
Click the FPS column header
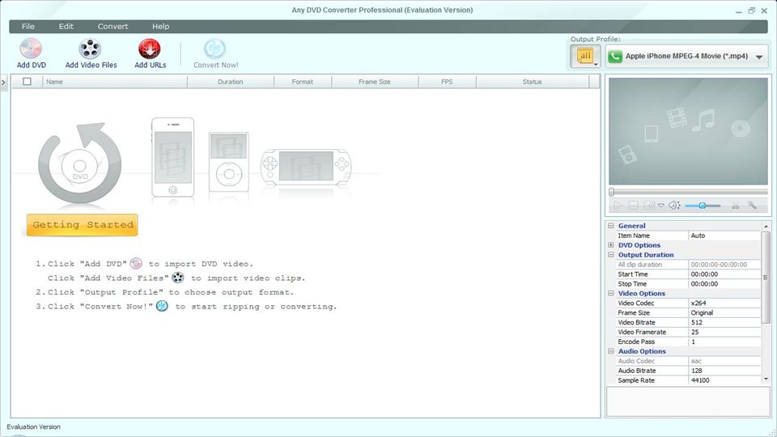[447, 82]
